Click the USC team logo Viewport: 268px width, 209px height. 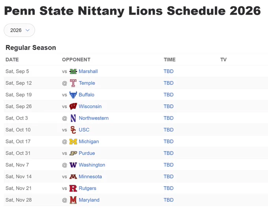73,130
